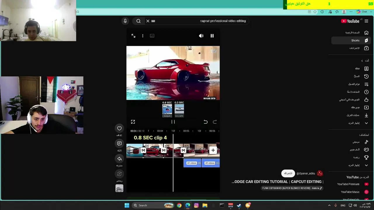Image resolution: width=374 pixels, height=210 pixels.
Task: Open Instagram from the taskbar
Action: [196, 205]
